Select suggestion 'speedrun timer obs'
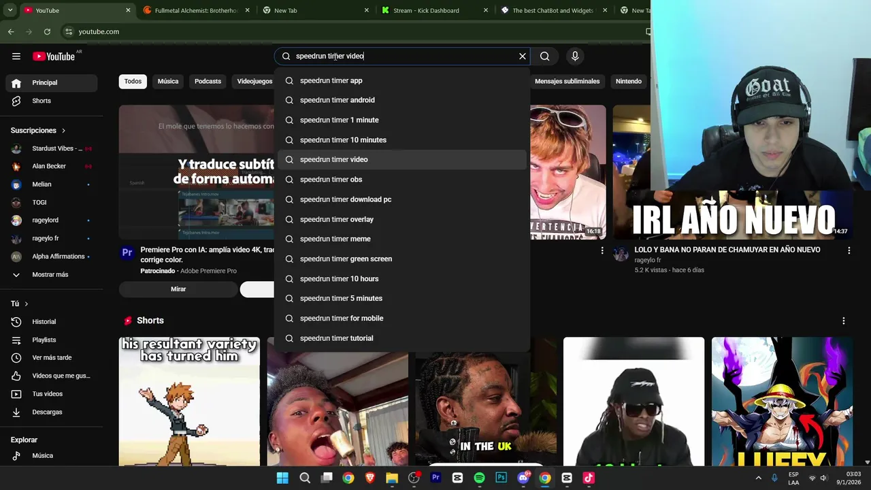The image size is (871, 490). (401, 180)
